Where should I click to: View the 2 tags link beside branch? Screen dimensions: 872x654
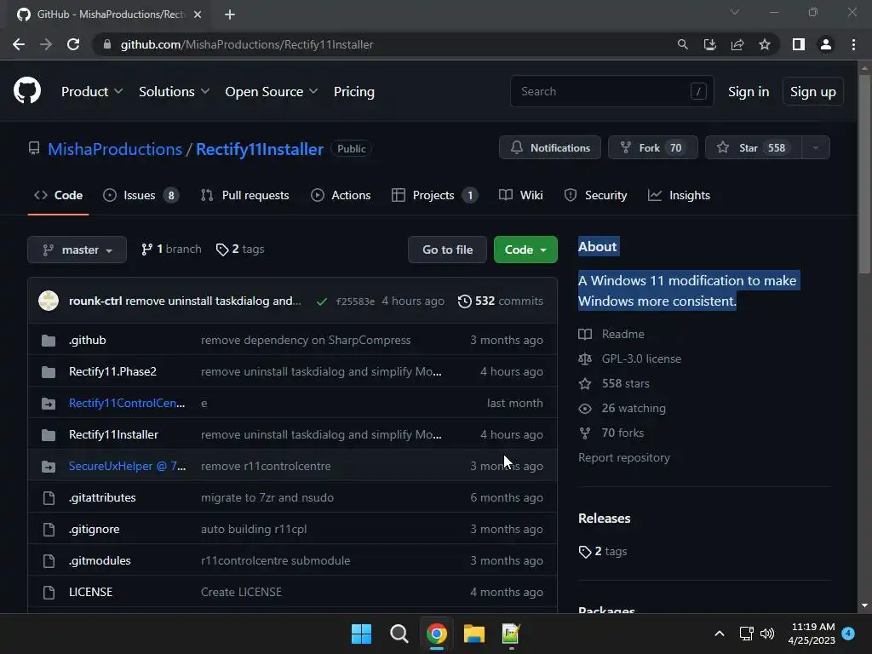tap(240, 250)
